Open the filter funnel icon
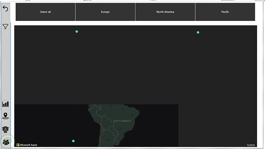 click(x=5, y=26)
